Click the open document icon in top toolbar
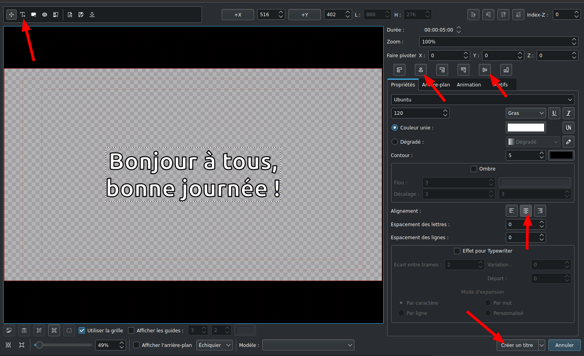This screenshot has width=584, height=356. tap(70, 15)
